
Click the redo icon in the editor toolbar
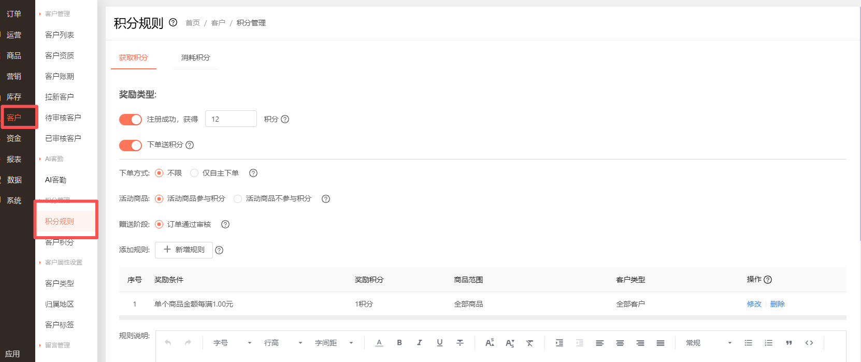pyautogui.click(x=188, y=343)
